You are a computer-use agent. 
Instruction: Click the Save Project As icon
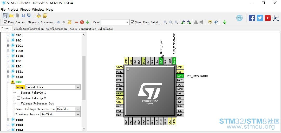29,16
